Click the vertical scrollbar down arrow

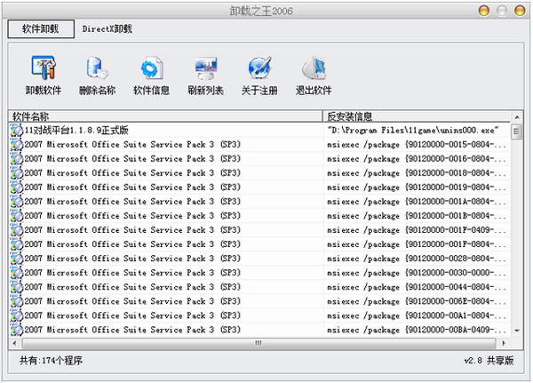coord(516,331)
